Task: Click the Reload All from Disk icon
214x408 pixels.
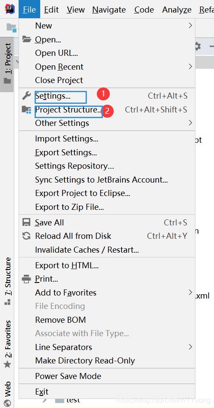Action: point(26,236)
